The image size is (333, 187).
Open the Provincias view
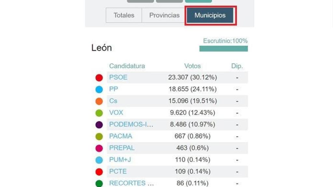pyautogui.click(x=165, y=15)
